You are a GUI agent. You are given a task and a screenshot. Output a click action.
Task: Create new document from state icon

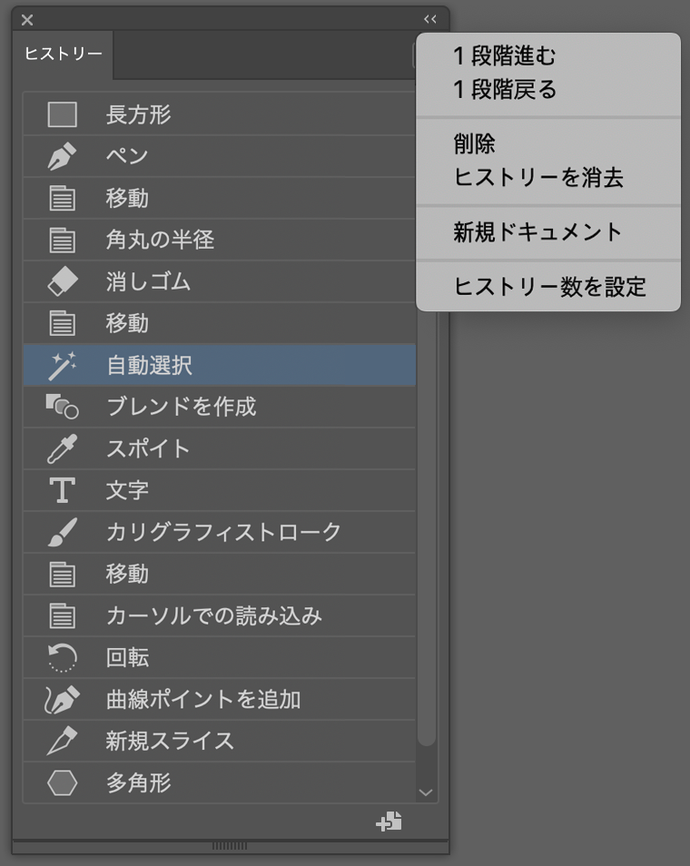[x=389, y=822]
